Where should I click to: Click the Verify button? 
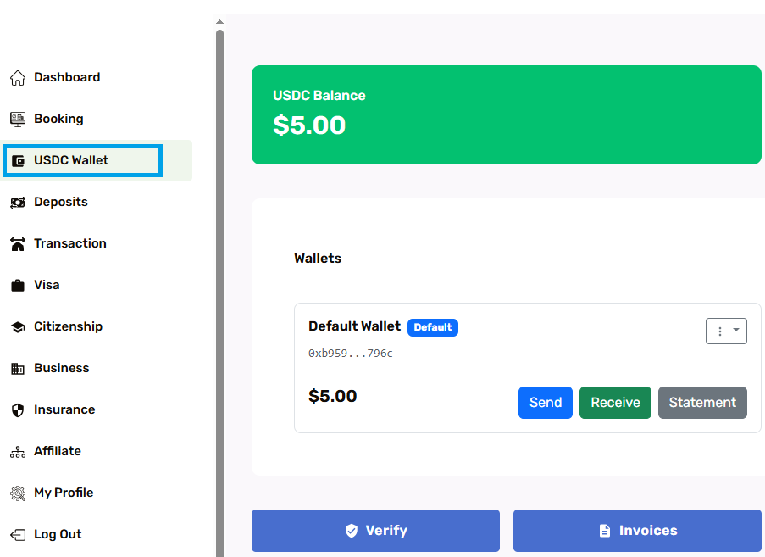click(375, 531)
